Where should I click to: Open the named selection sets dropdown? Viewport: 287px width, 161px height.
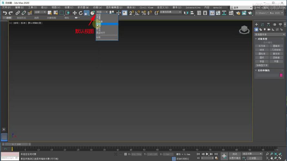(170, 12)
